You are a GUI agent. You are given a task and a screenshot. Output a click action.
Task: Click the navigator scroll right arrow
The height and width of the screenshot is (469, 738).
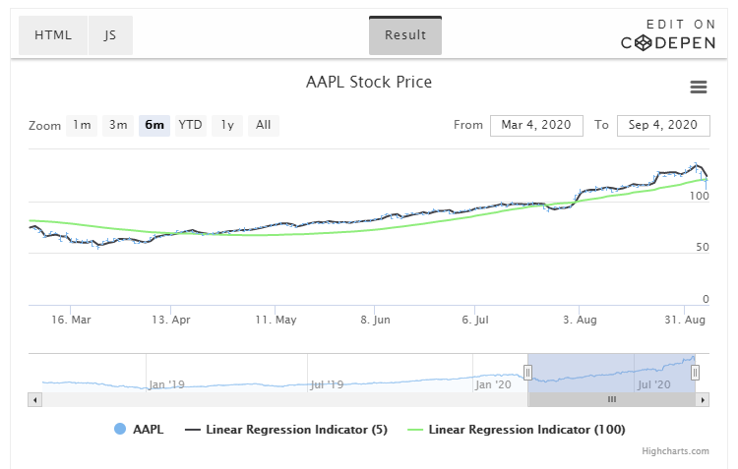(703, 400)
